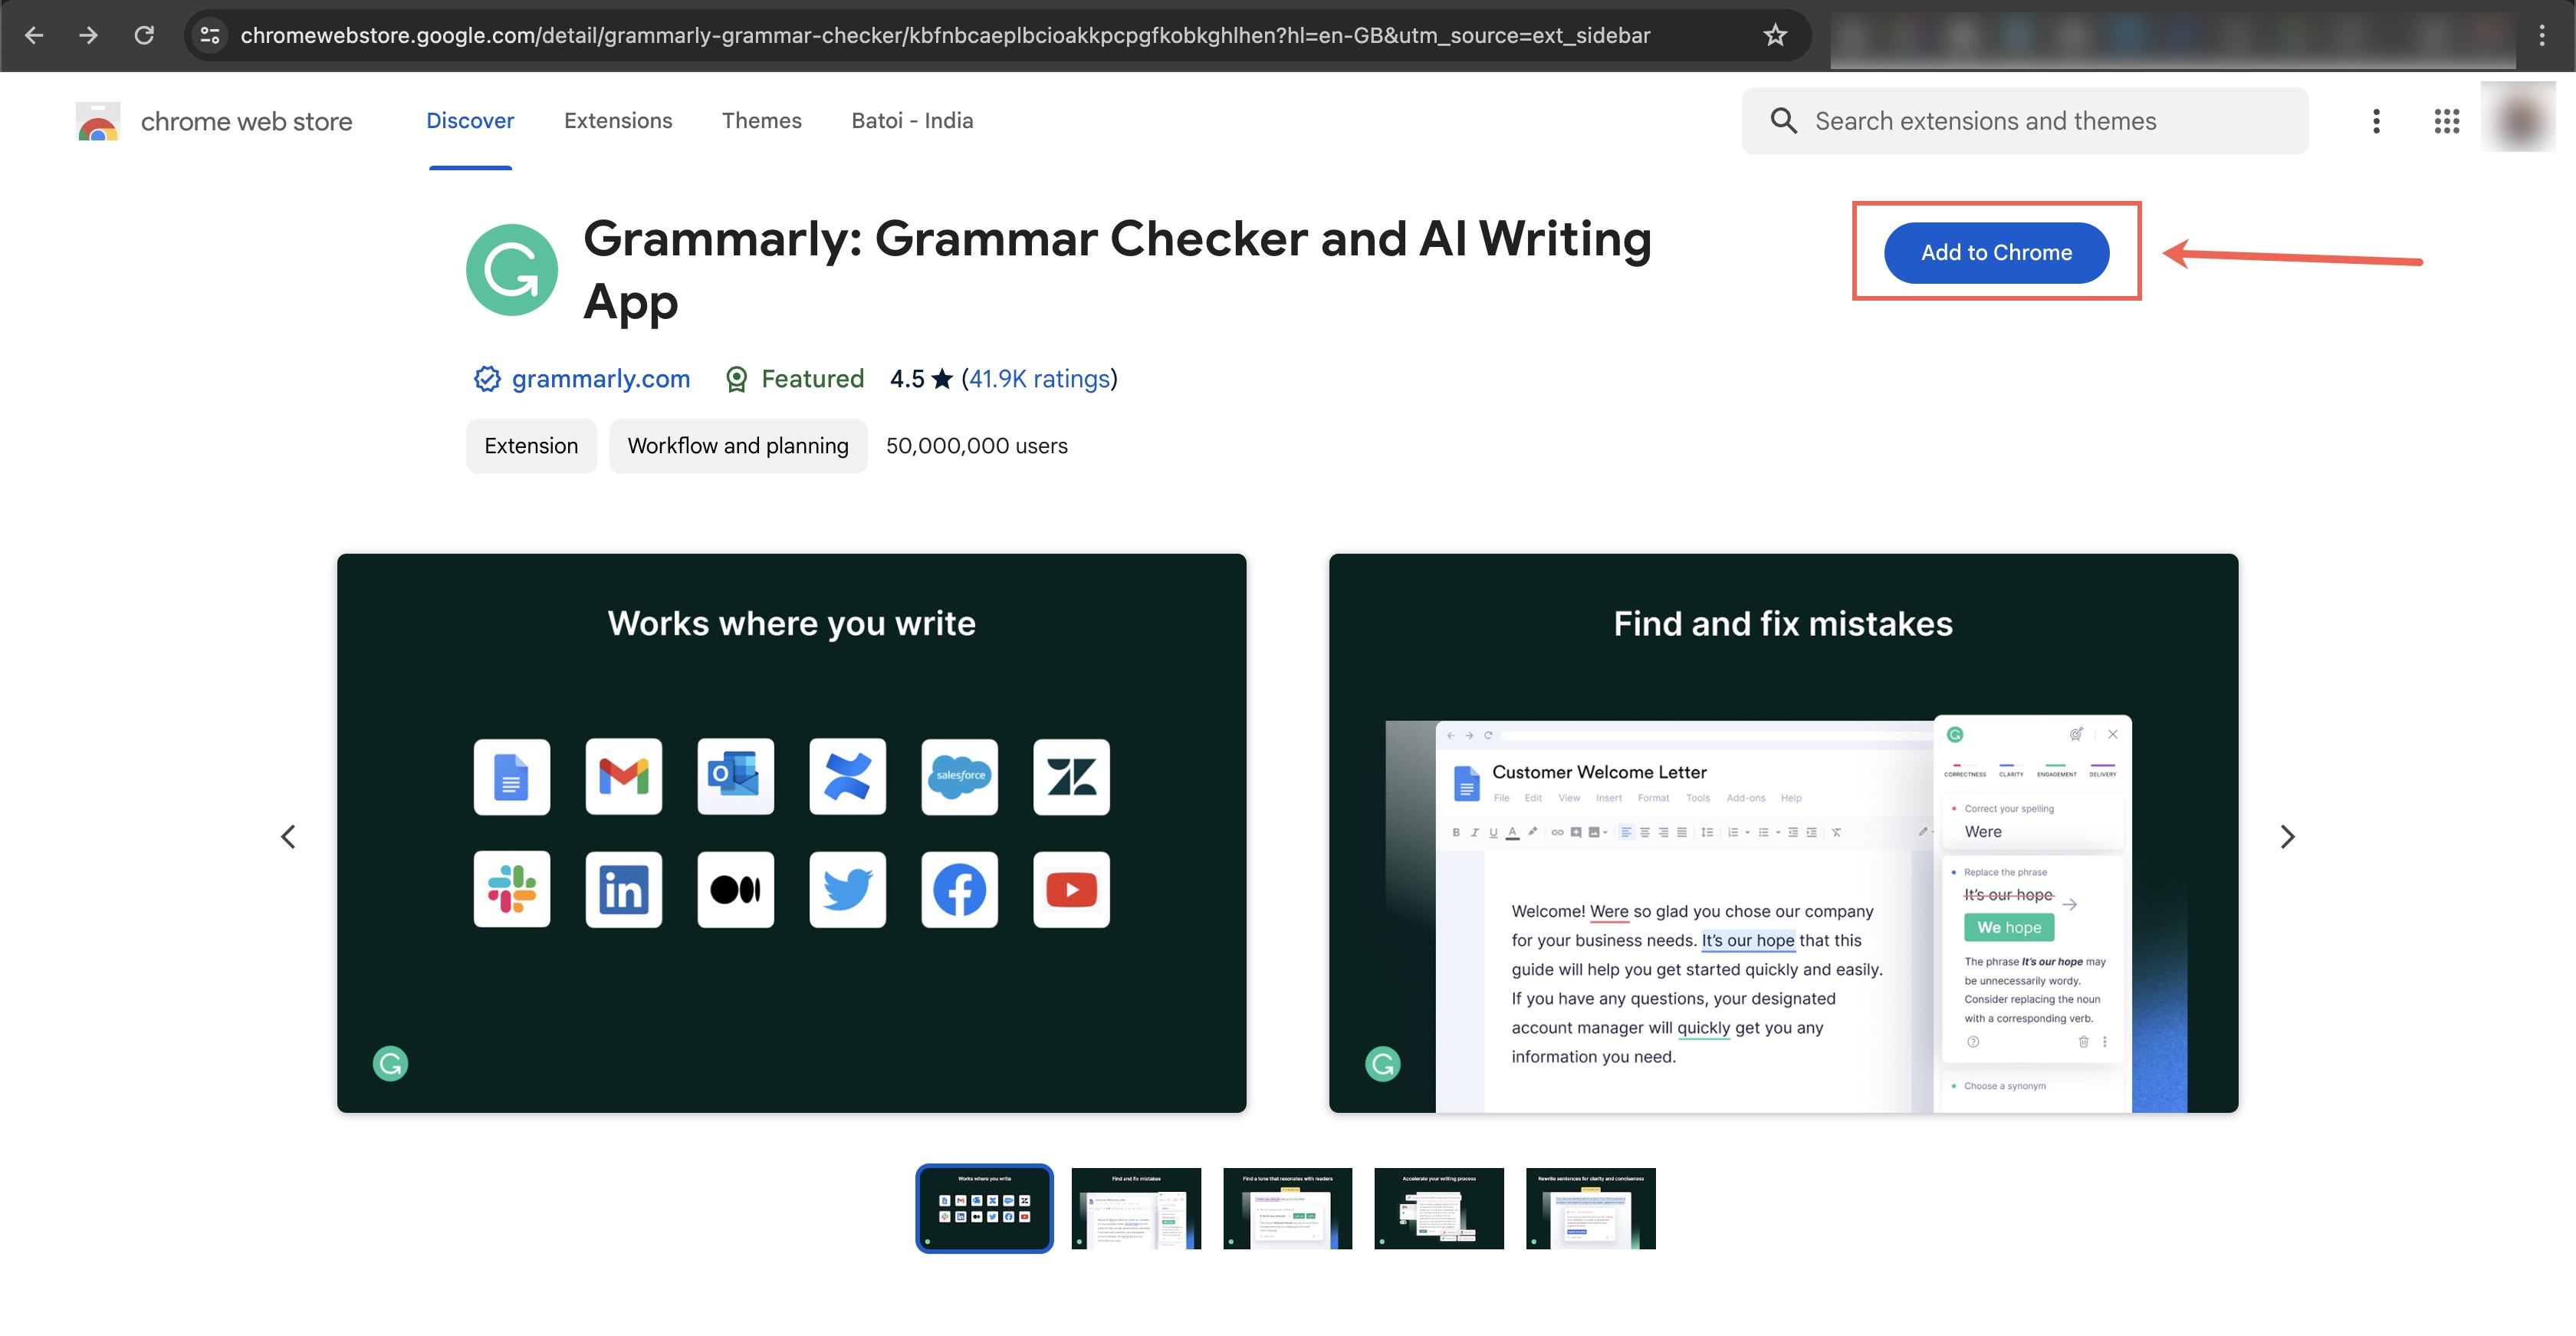Select the third carousel thumbnail about tone
The width and height of the screenshot is (2576, 1336).
[x=1288, y=1208]
